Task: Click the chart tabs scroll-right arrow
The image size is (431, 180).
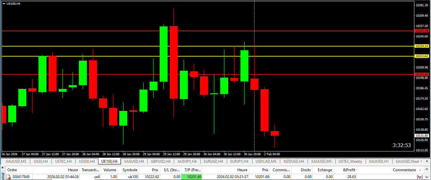Action: (428, 161)
